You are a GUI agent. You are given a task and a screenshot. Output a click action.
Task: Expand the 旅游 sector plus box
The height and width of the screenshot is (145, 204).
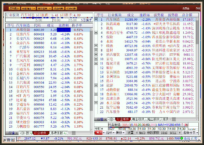coord(96,85)
